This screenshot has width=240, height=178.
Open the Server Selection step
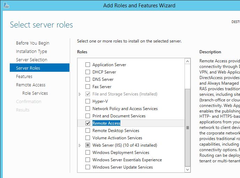31,60
